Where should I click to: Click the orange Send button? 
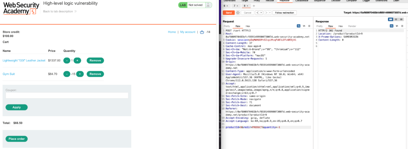pyautogui.click(x=229, y=12)
